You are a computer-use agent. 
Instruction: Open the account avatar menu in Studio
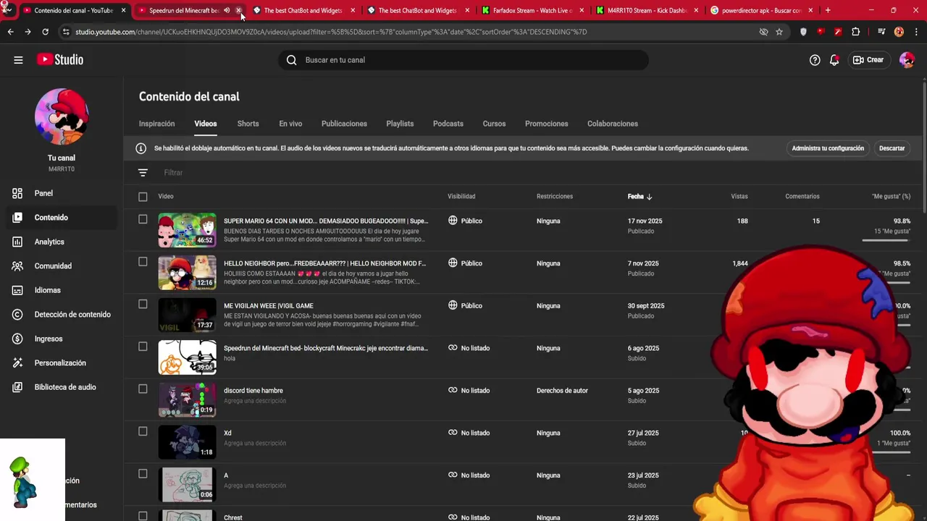coord(907,60)
